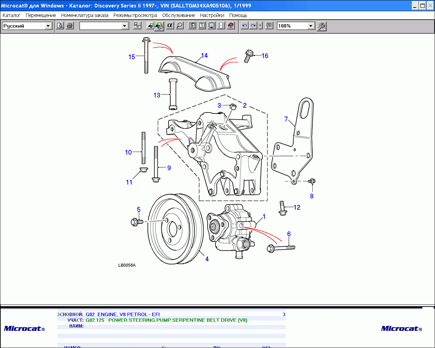This screenshot has height=348, width=435.
Task: Open the 100% zoom level dropdown
Action: coord(311,26)
